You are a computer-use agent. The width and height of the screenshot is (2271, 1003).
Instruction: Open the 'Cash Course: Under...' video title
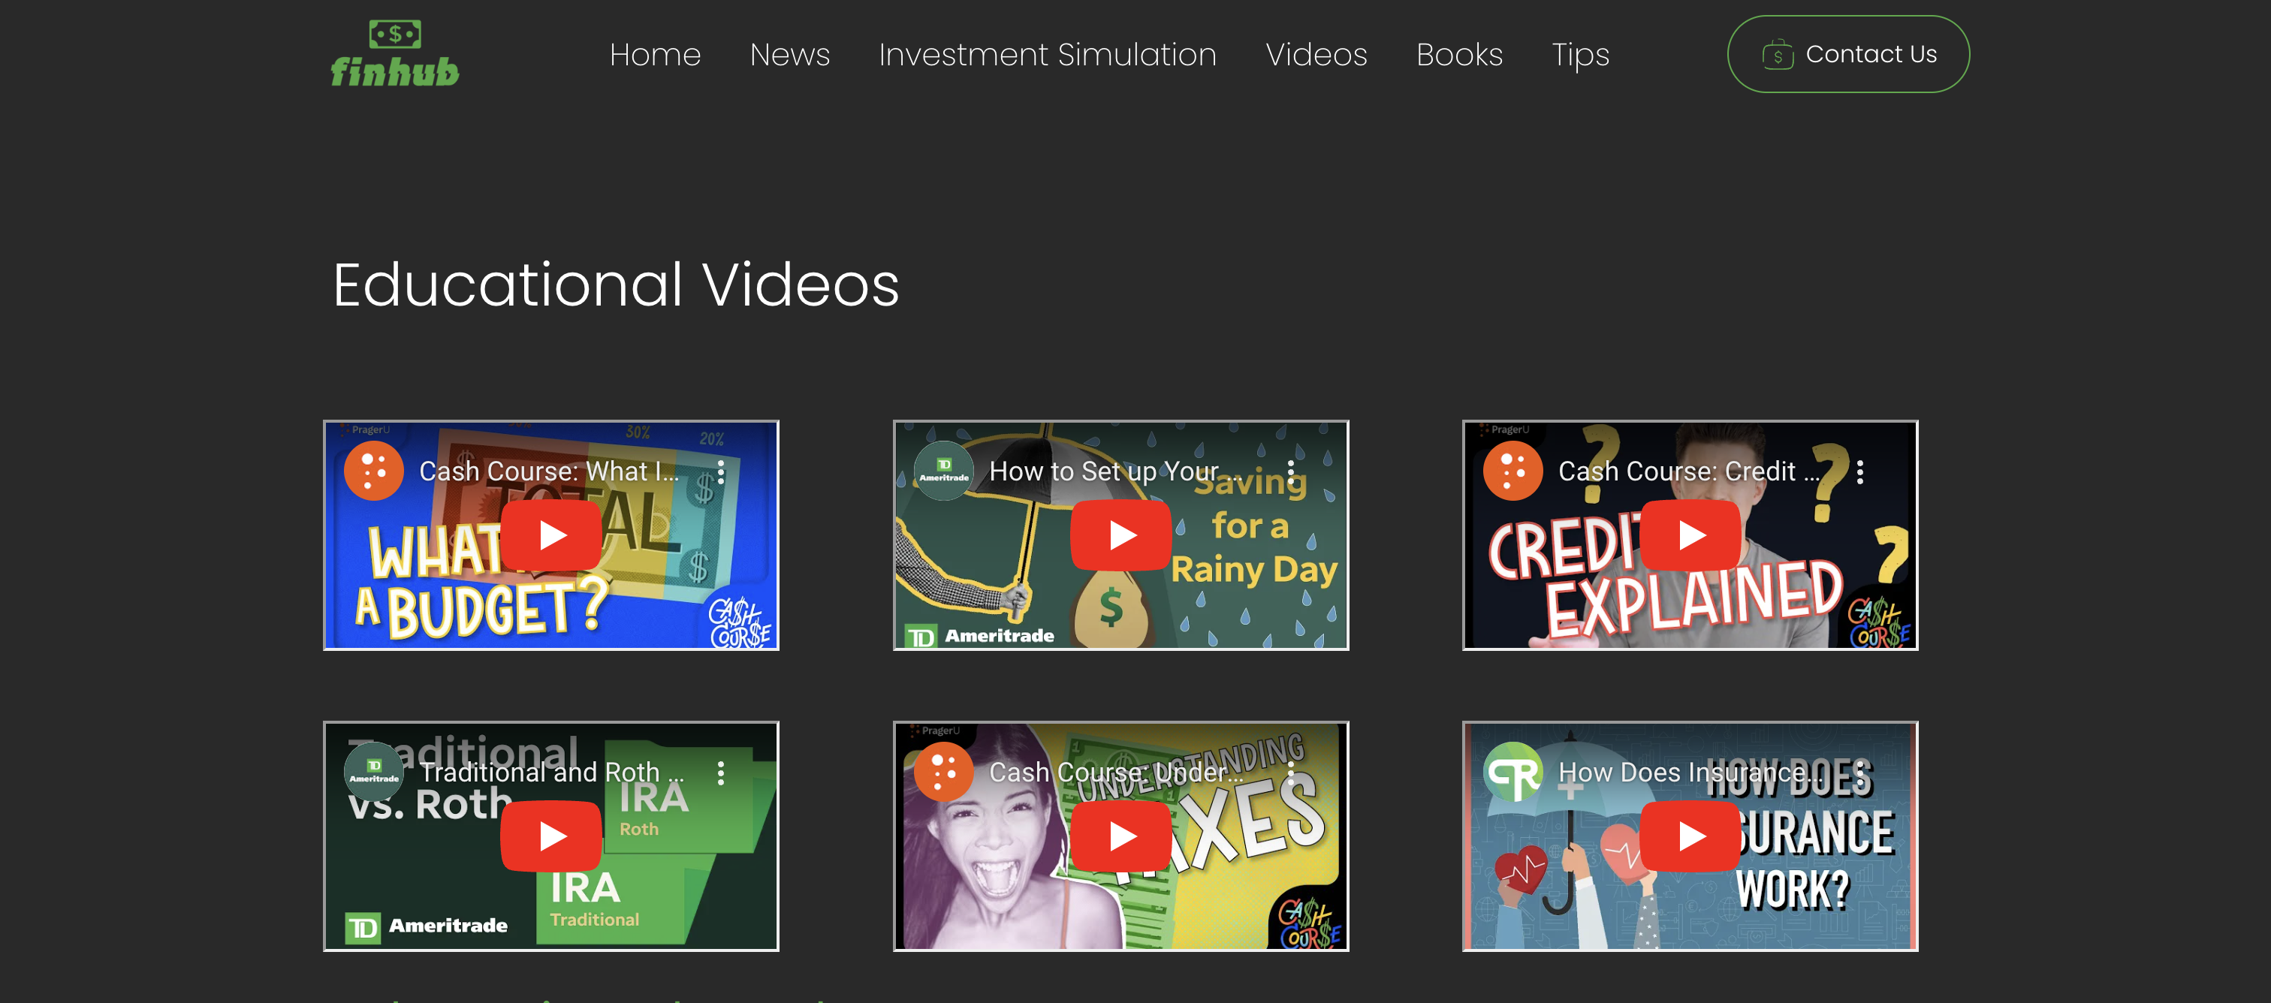pyautogui.click(x=1115, y=772)
